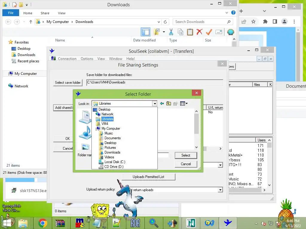Open the SoulSeek Connection menu

pyautogui.click(x=67, y=59)
